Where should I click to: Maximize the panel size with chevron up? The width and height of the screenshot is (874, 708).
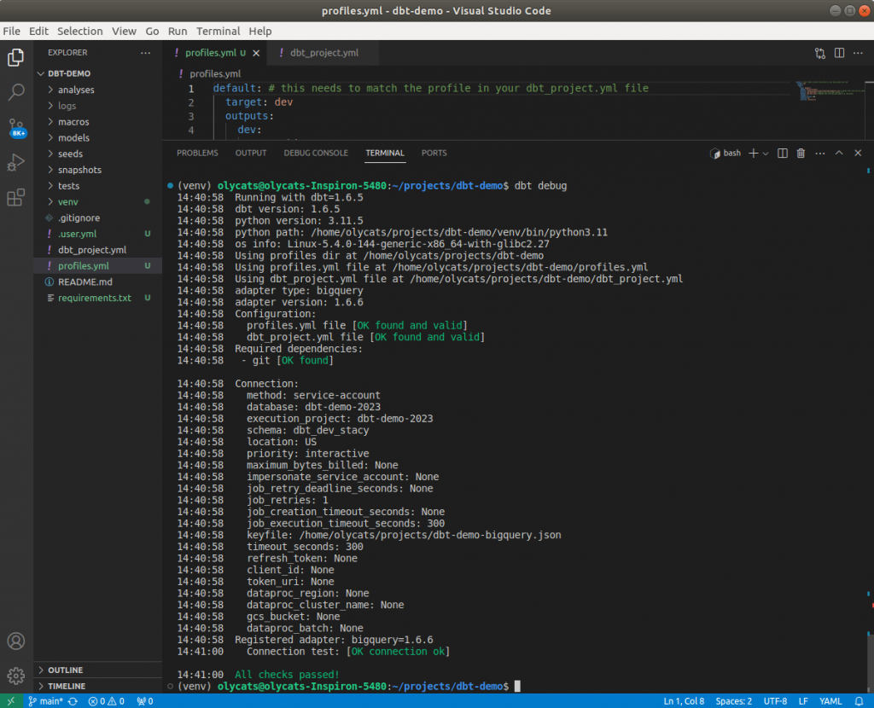point(839,154)
